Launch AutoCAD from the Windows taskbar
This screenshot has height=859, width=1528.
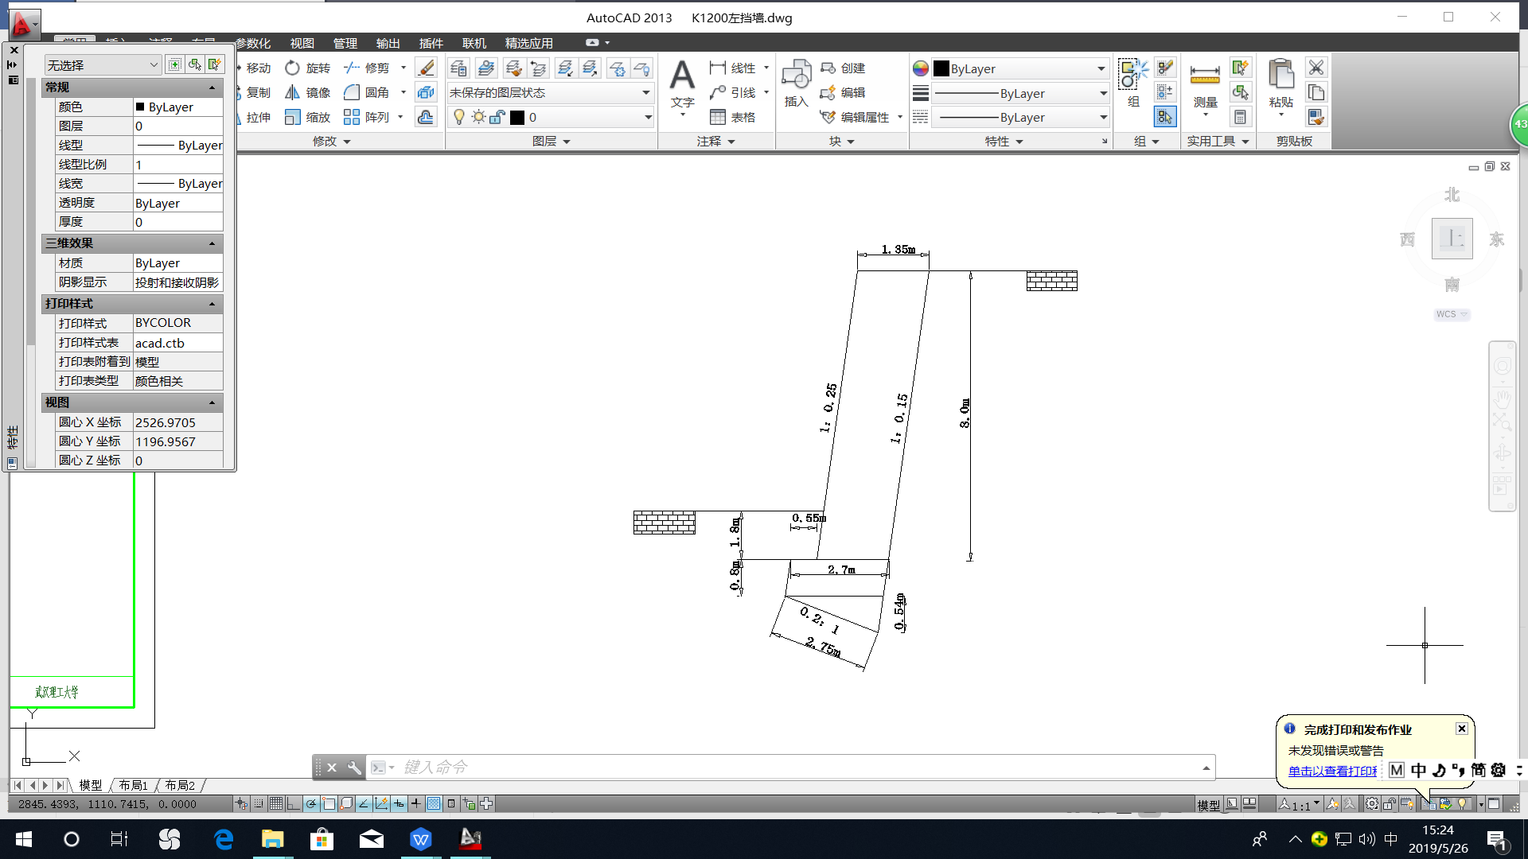coord(470,839)
